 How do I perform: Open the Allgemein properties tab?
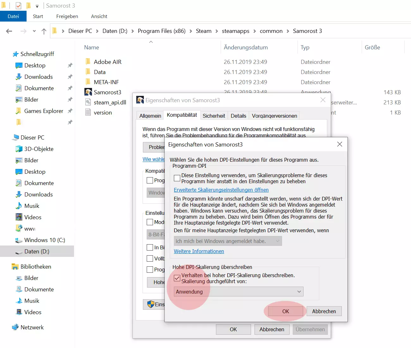click(x=150, y=116)
